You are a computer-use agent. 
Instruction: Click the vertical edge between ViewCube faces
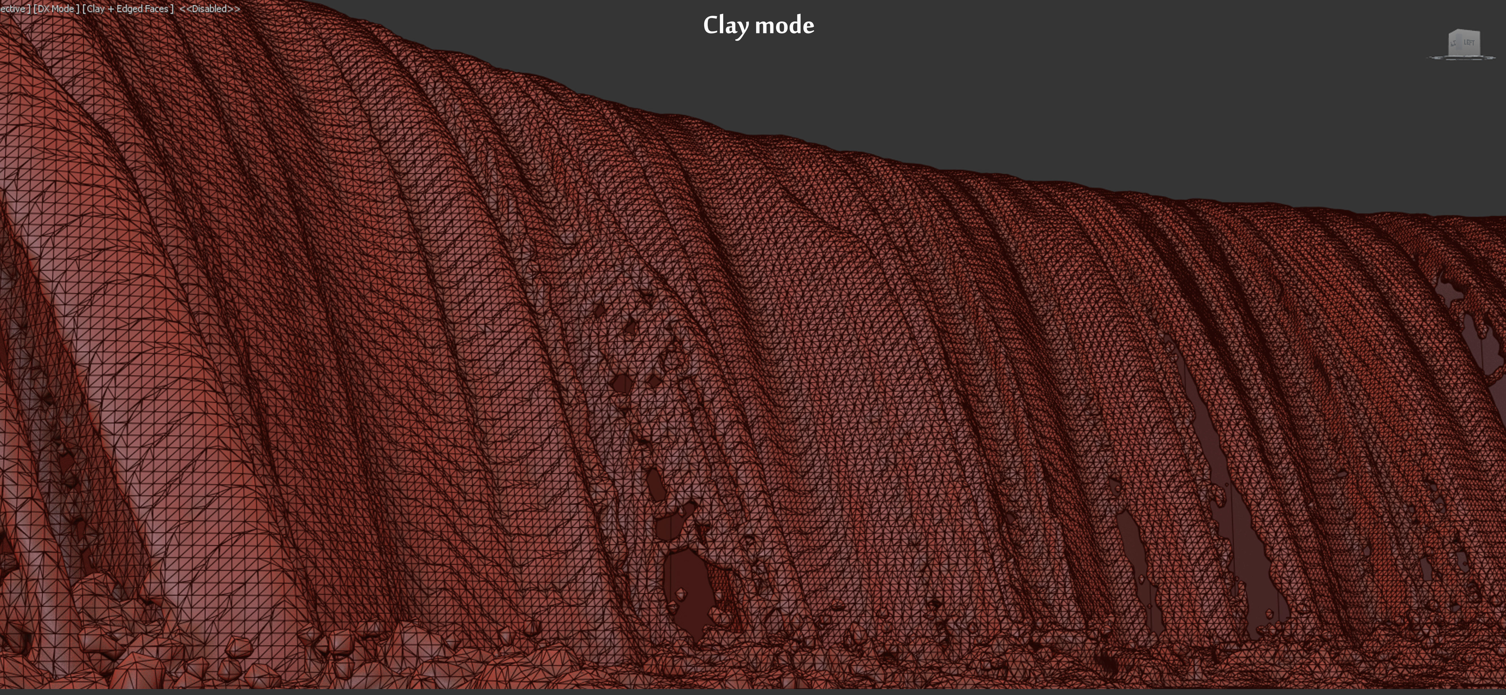(1459, 42)
